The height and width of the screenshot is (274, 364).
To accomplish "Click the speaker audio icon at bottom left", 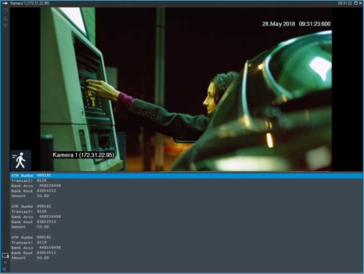I will (5, 268).
